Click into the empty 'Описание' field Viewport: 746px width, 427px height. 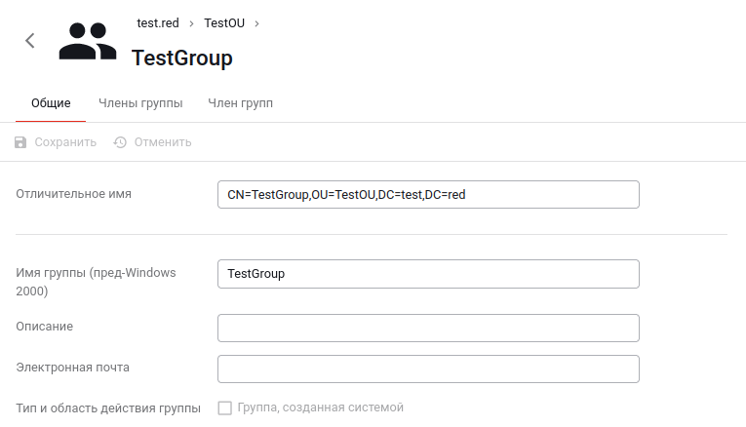tap(428, 329)
